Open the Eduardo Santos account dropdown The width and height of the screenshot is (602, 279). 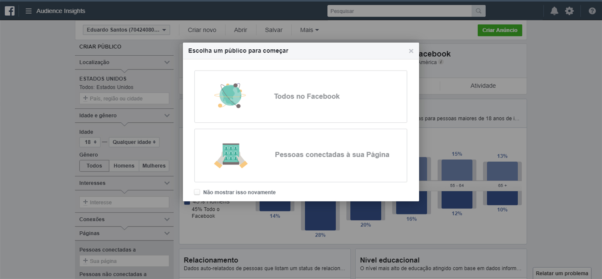point(126,30)
